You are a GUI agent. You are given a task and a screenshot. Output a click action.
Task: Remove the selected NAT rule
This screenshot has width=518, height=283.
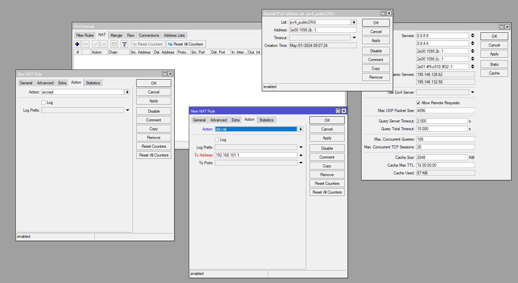coord(86,44)
